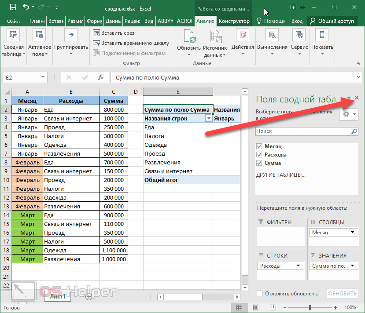Open Расходы dropdown in СТРОКИ area
365x313 pixels.
[299, 266]
